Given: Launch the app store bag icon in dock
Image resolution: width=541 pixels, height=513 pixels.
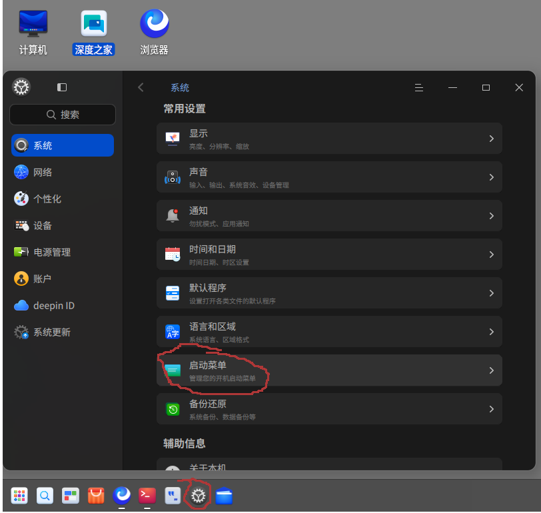Looking at the screenshot, I should [96, 496].
